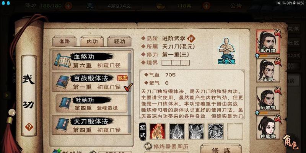The image size is (306, 153).
Task: Open the 公告 announcement button
Action: [236, 6]
